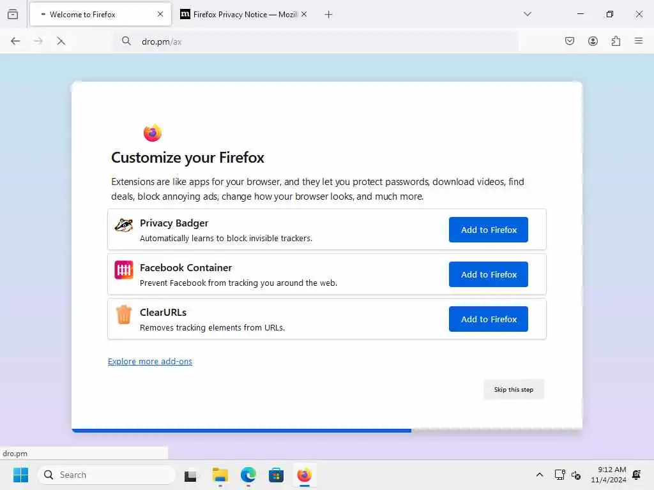Expand the list all tabs chevron

click(x=527, y=14)
